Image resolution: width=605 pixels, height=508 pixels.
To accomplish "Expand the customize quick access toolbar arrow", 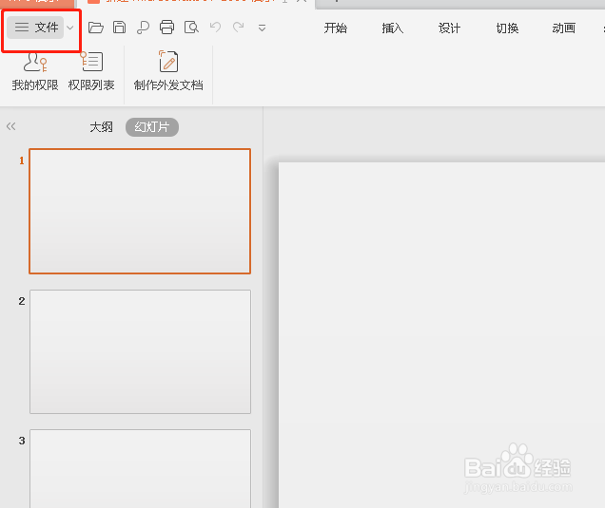I will pyautogui.click(x=262, y=28).
